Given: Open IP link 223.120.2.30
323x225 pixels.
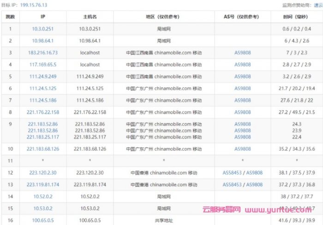Looking at the screenshot, I should (43, 172).
